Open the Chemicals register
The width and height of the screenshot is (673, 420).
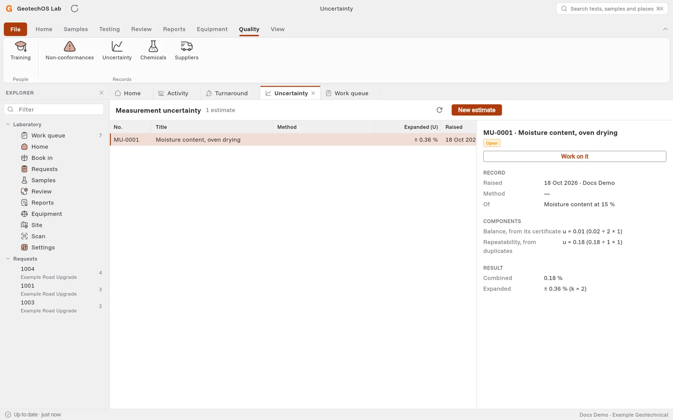(x=153, y=51)
